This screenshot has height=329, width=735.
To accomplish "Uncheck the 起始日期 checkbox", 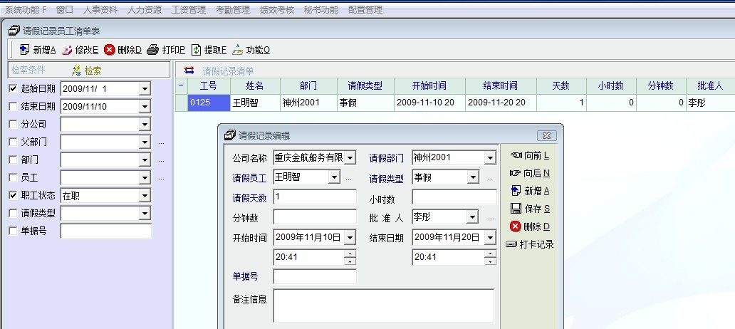I will [x=13, y=88].
